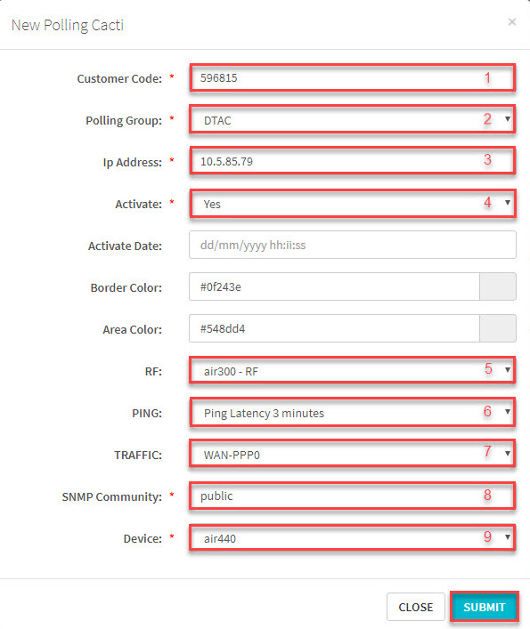Click the Ip Address field showing 10.5.85.79

[x=353, y=161]
